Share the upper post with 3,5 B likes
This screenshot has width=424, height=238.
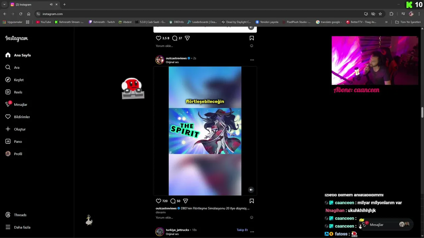[187, 38]
